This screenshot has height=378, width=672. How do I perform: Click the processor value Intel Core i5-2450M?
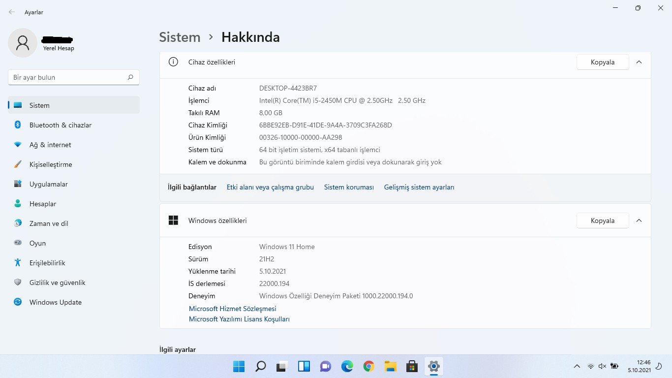click(x=342, y=100)
